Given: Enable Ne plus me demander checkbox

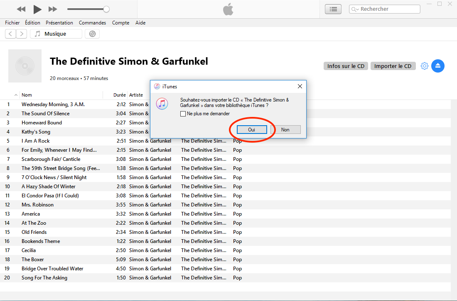Looking at the screenshot, I should point(183,114).
